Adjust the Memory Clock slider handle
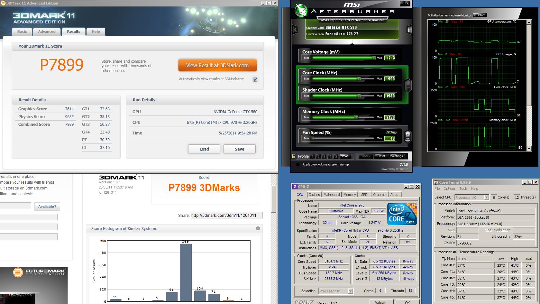 356,117
